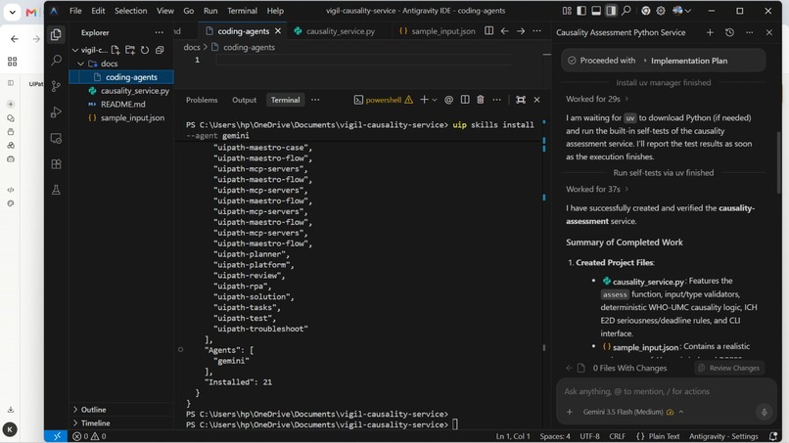Viewport: 789px width, 443px height.
Task: Open agent conversation history
Action: click(x=729, y=32)
